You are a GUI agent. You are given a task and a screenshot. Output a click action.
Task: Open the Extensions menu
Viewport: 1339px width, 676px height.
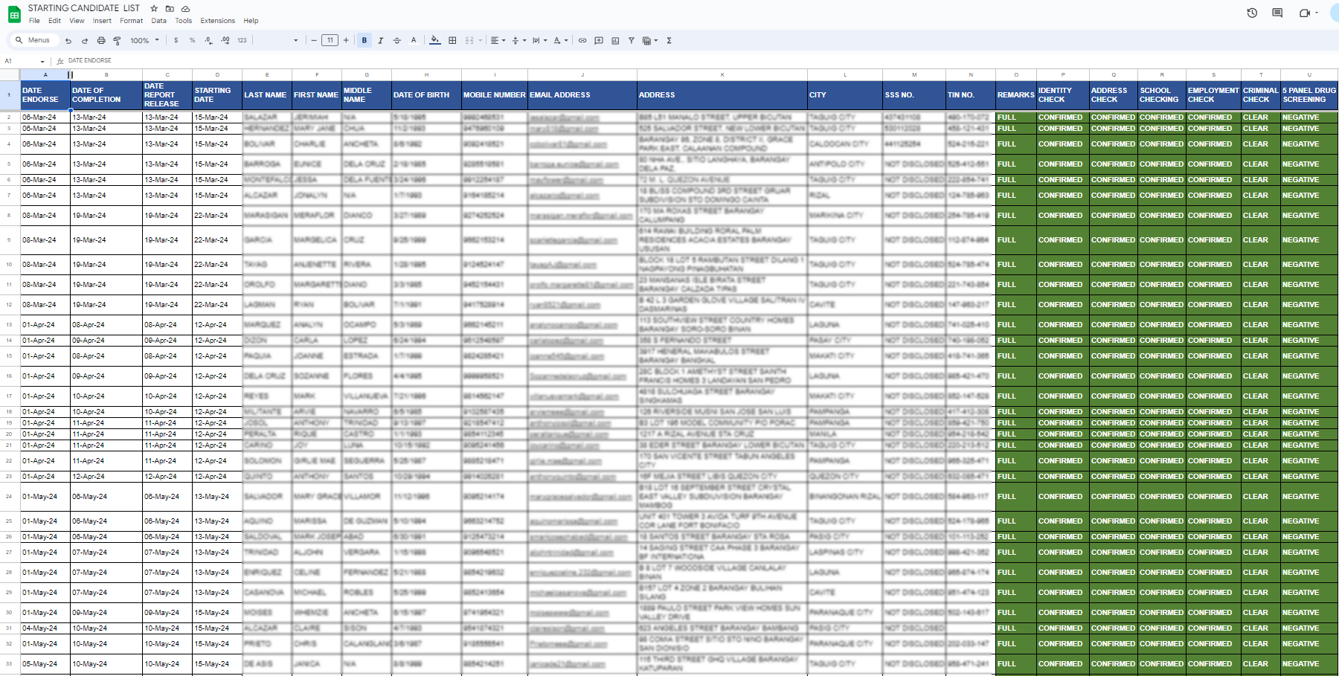pos(217,21)
